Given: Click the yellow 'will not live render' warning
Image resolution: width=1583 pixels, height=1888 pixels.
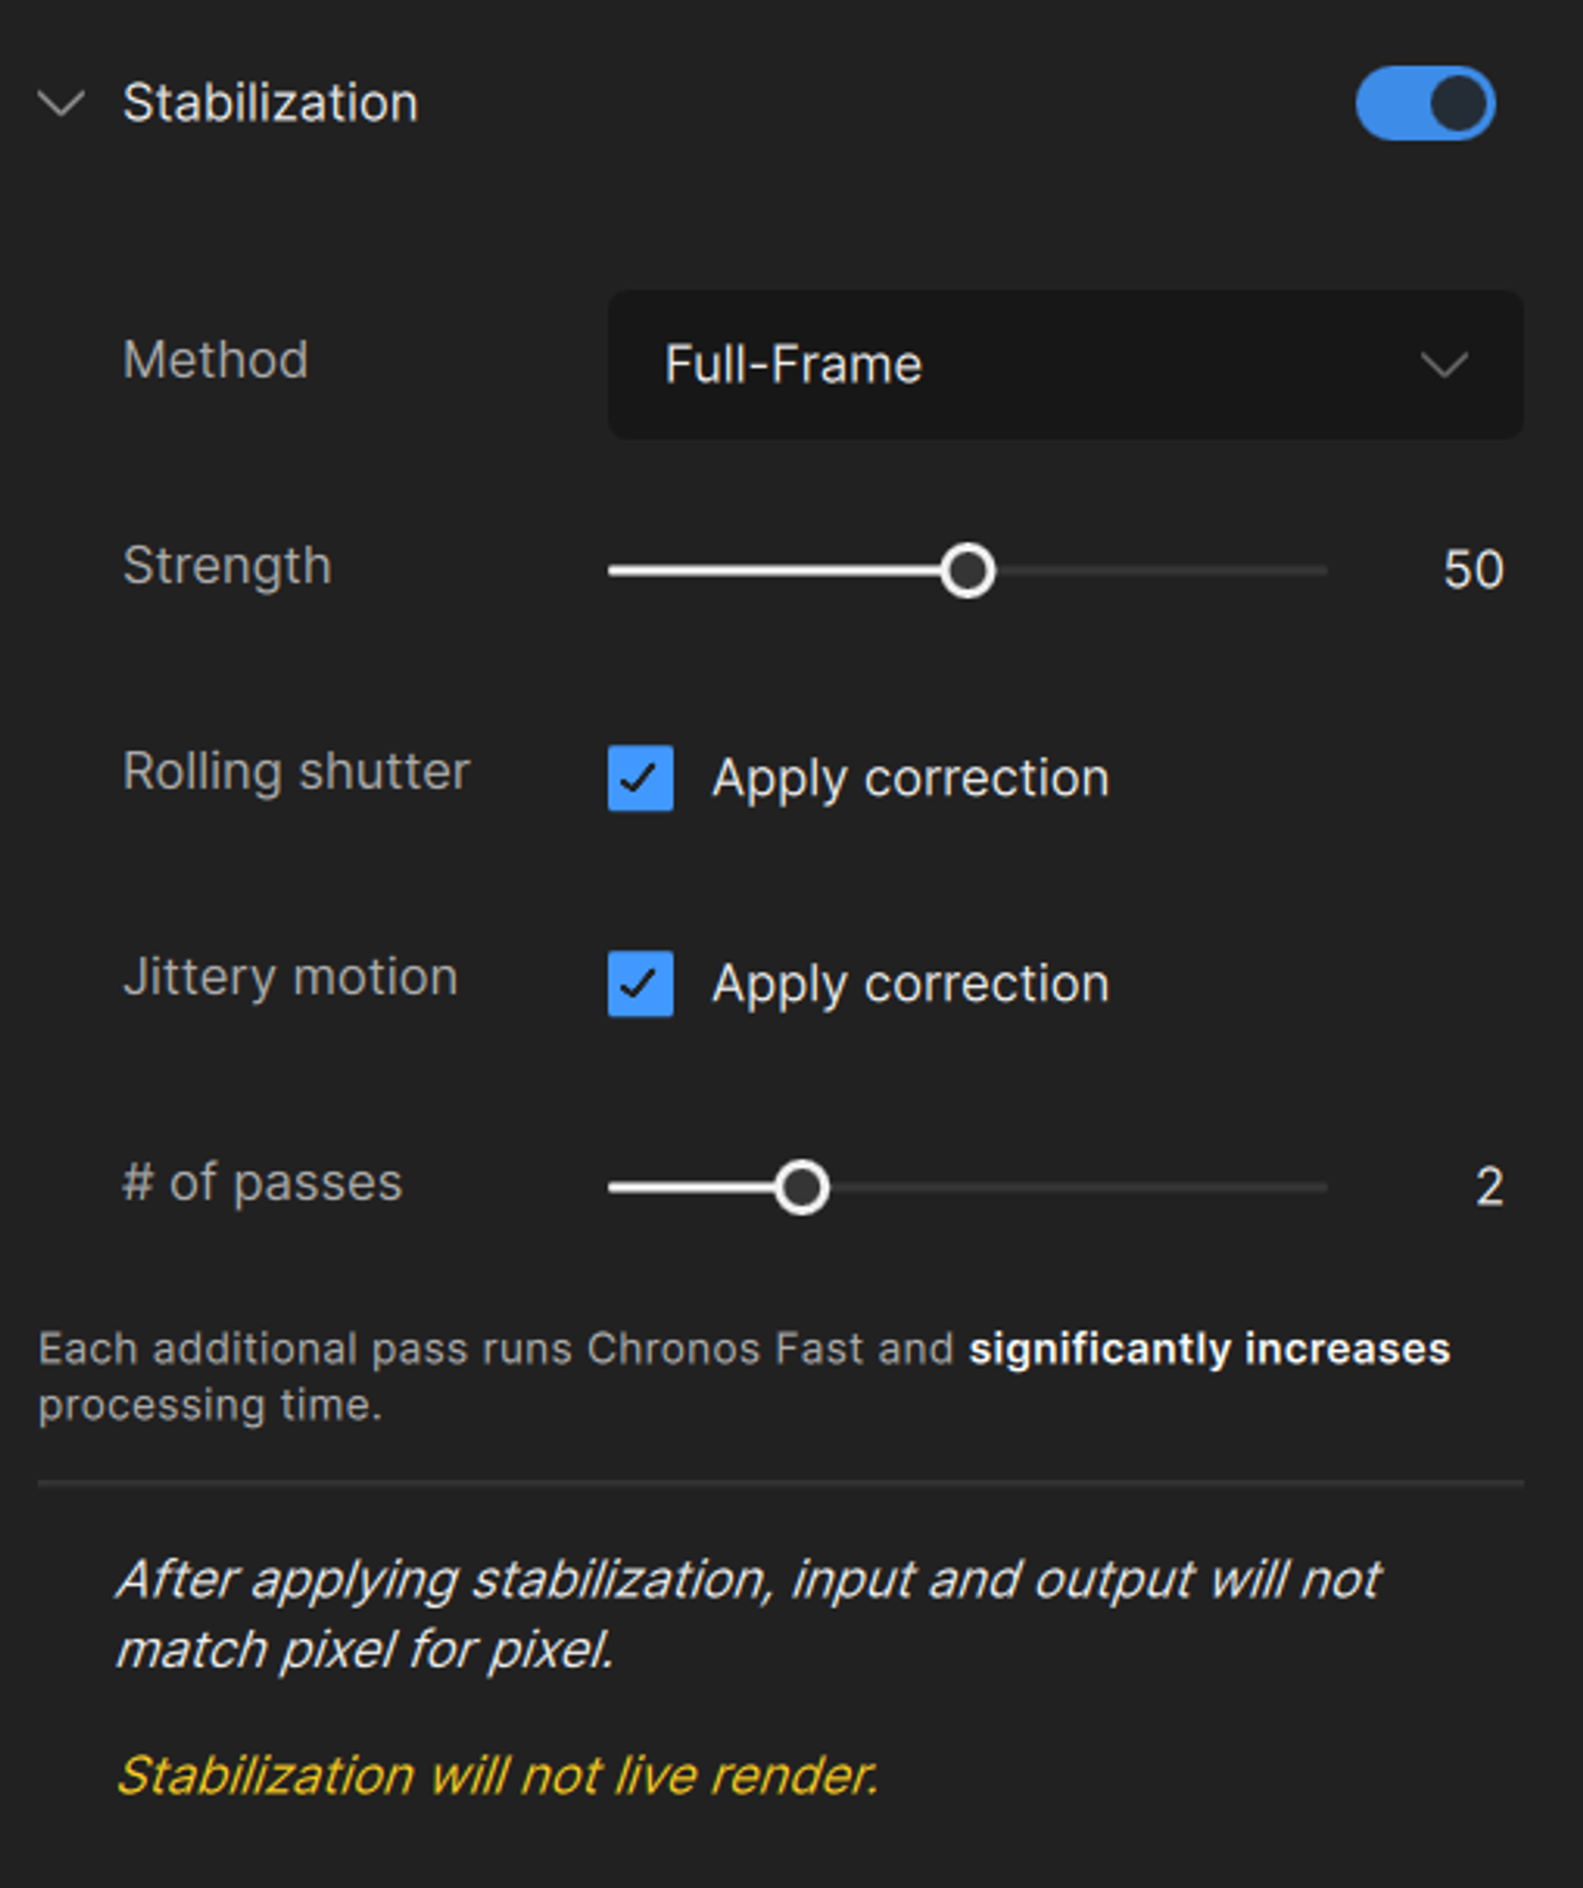Looking at the screenshot, I should [497, 1776].
